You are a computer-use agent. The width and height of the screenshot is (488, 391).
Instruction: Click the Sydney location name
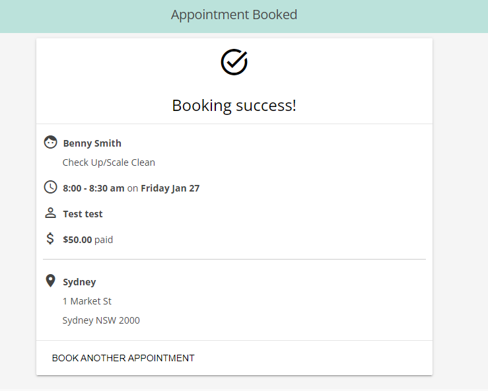tap(79, 282)
